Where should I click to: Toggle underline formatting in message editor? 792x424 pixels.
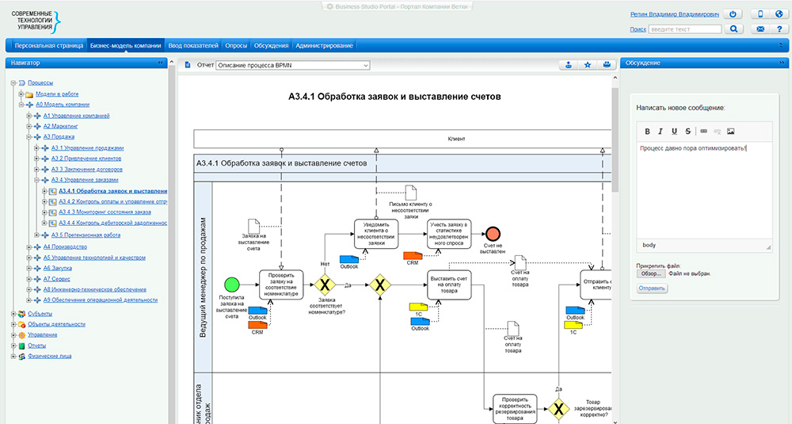pos(674,132)
